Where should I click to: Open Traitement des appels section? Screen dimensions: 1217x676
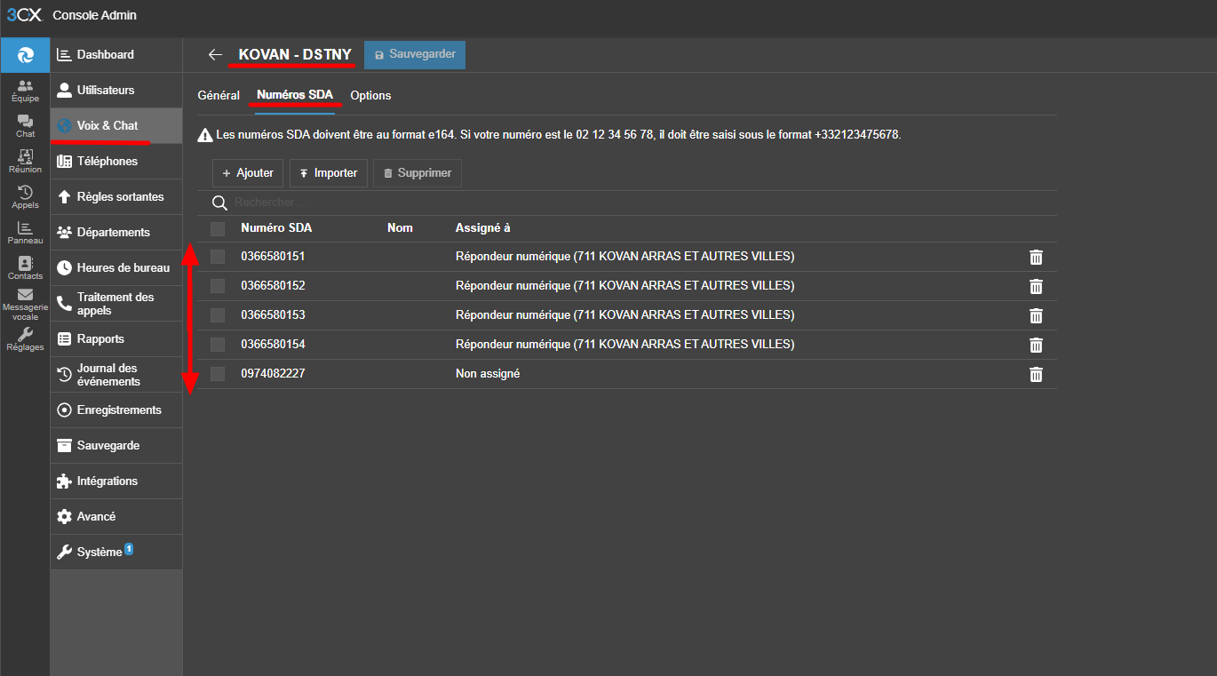tap(116, 304)
